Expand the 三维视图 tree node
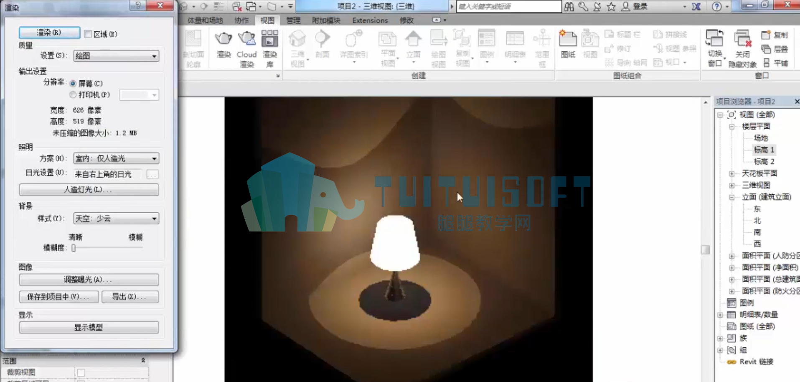Viewport: 800px width, 382px height. tap(732, 185)
